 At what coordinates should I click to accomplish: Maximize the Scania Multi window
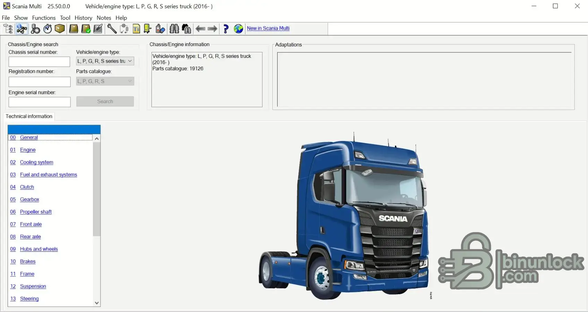pyautogui.click(x=555, y=6)
